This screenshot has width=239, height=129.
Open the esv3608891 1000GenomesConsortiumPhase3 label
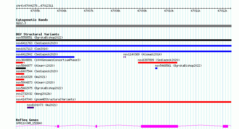point(48,60)
